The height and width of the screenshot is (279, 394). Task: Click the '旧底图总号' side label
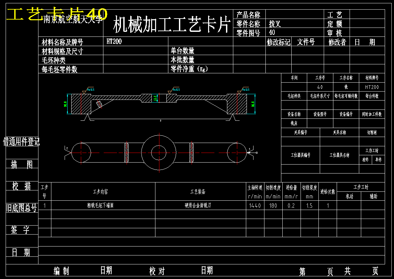tap(21, 208)
